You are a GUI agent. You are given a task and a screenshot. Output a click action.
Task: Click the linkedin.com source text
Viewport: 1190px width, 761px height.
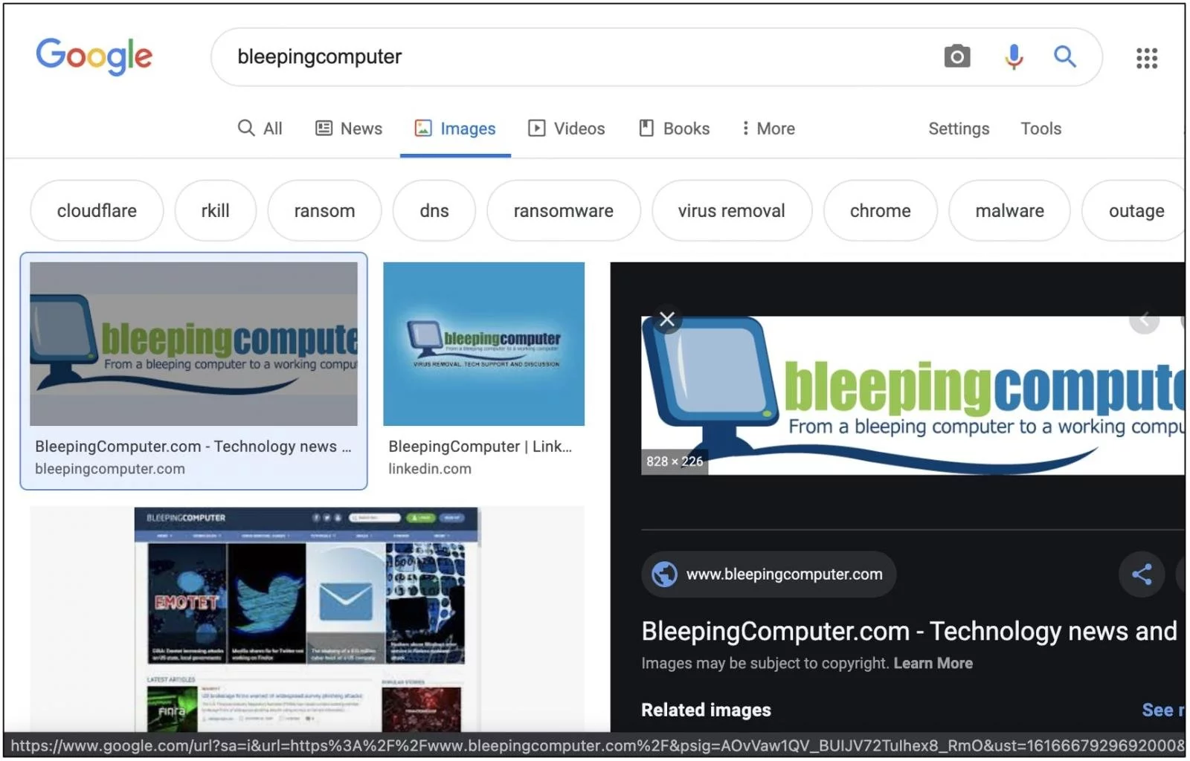point(430,469)
